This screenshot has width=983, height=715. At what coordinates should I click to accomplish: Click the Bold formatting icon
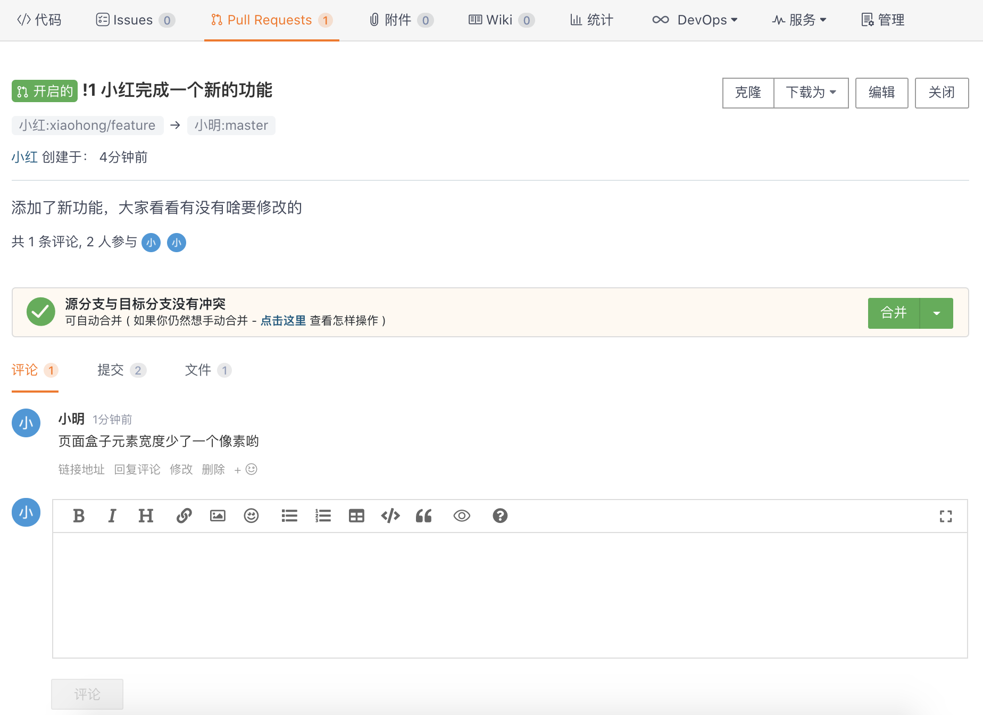click(x=79, y=516)
